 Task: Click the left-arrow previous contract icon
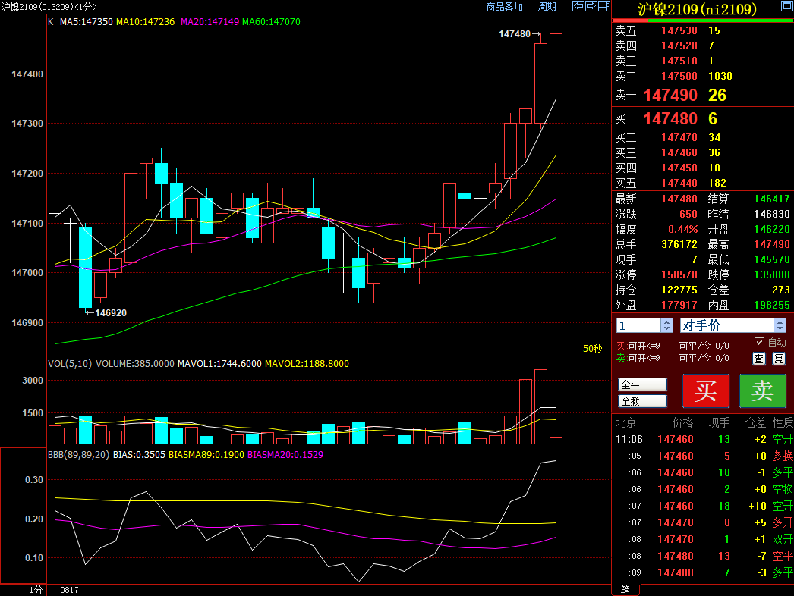click(x=578, y=6)
